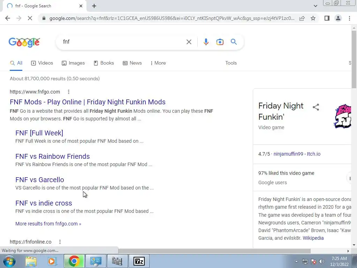Click the Google holiday logo
The width and height of the screenshot is (357, 268).
tap(24, 42)
